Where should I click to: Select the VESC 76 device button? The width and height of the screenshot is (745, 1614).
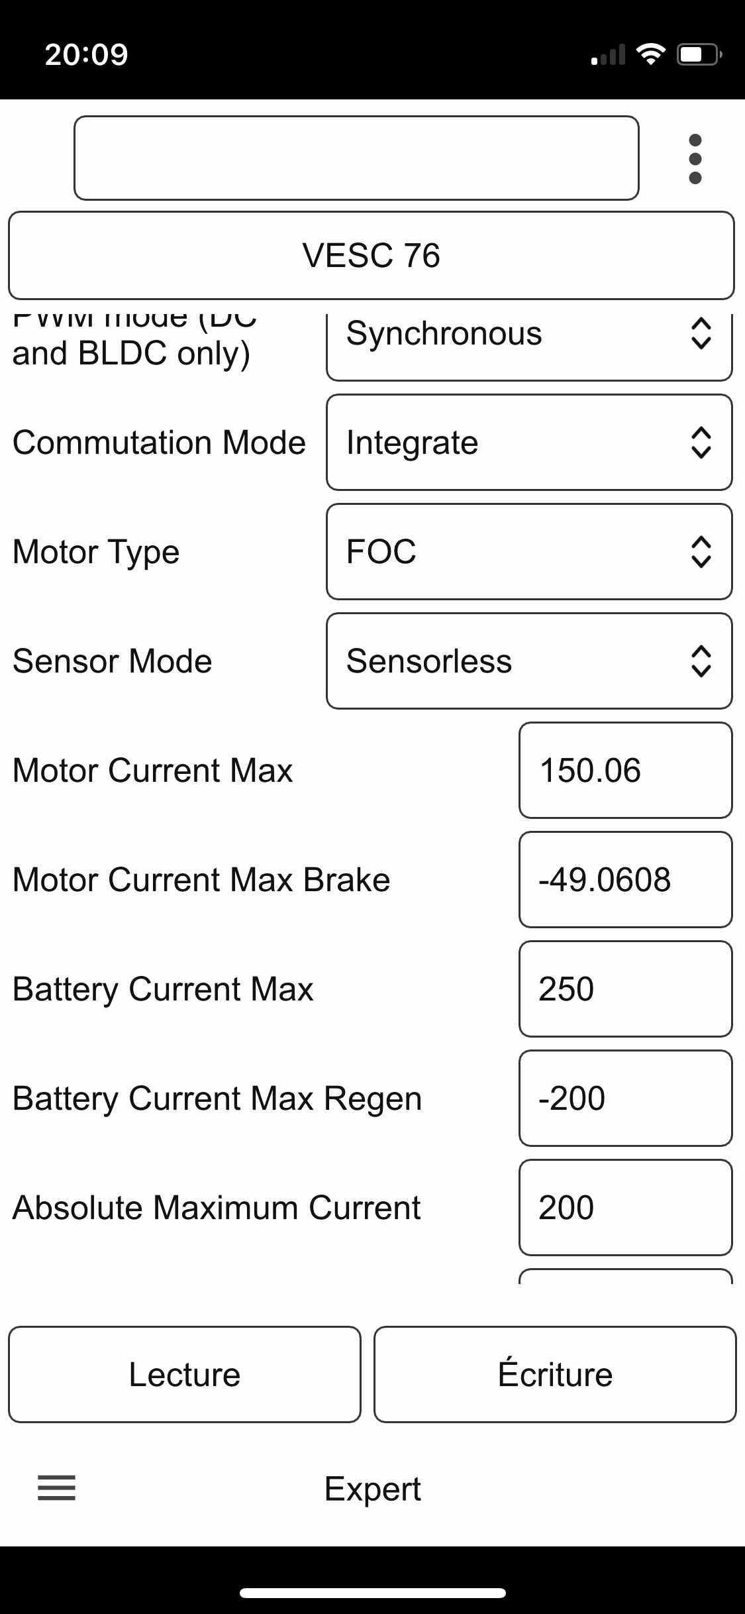pos(372,256)
